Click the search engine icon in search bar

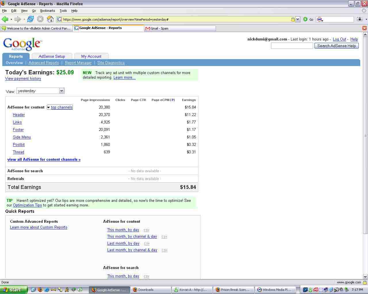pyautogui.click(x=320, y=19)
